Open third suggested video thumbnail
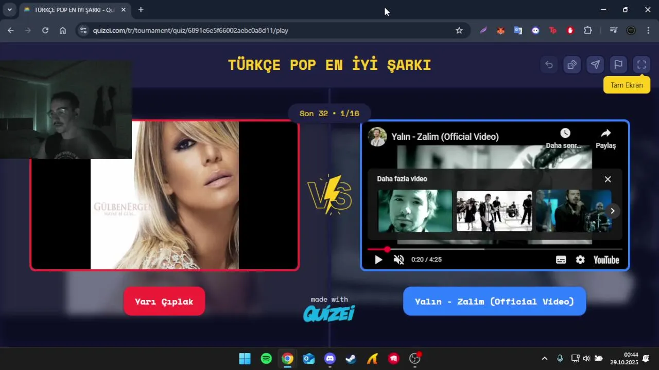 click(574, 211)
